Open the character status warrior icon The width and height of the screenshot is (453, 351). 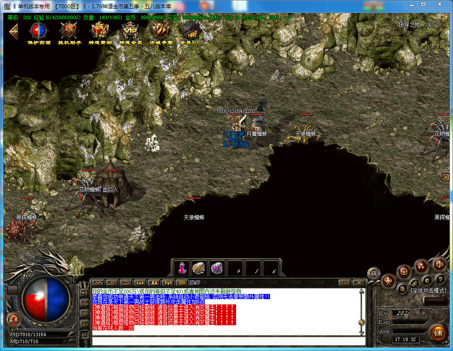tap(388, 281)
